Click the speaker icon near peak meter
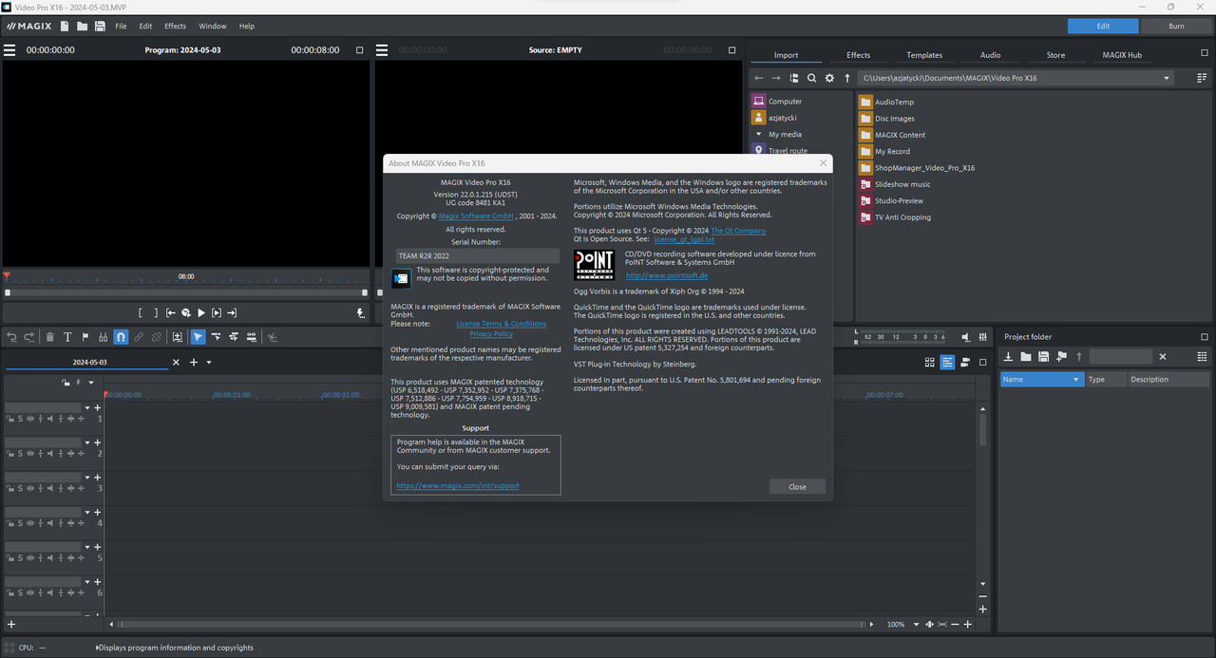 (966, 337)
